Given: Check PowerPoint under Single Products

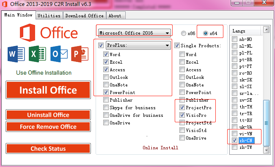Looking at the screenshot, I should click(182, 92).
